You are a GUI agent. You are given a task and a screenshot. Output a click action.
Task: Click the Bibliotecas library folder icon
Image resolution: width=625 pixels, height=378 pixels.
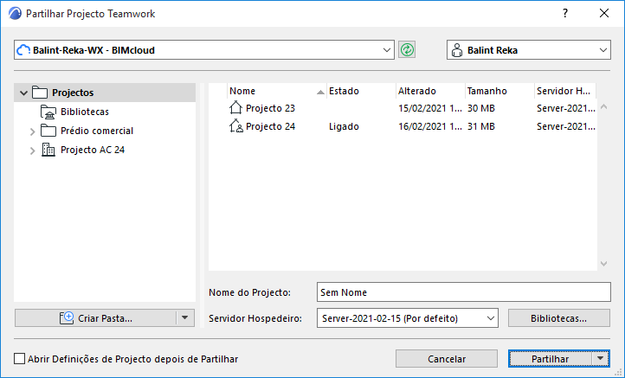click(48, 112)
